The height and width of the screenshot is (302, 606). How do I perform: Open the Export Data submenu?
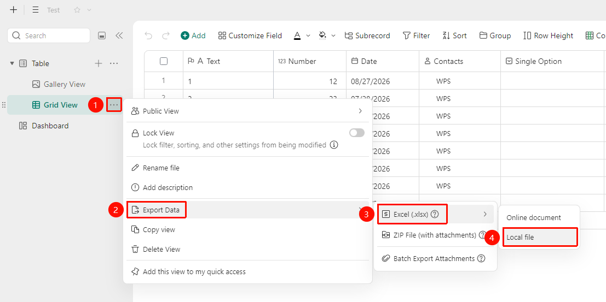247,210
